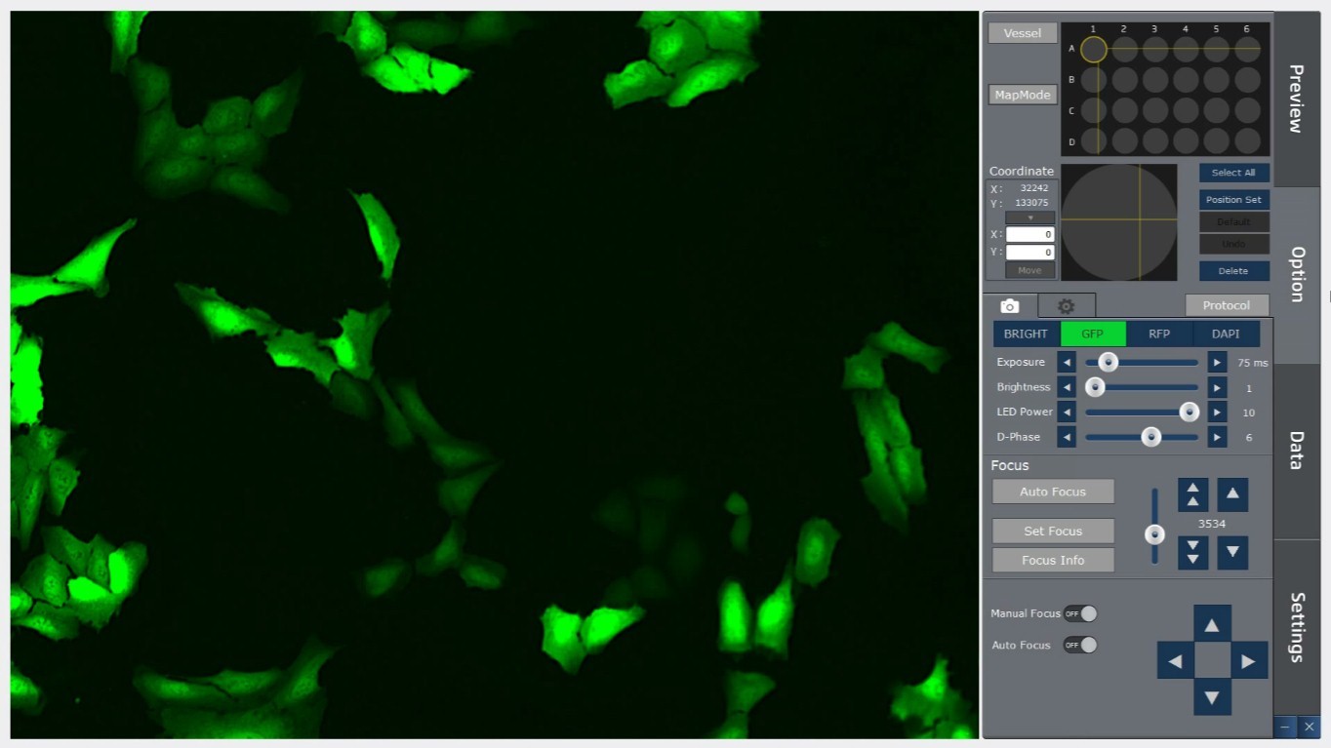
Task: Click the Protocol button
Action: click(x=1227, y=305)
